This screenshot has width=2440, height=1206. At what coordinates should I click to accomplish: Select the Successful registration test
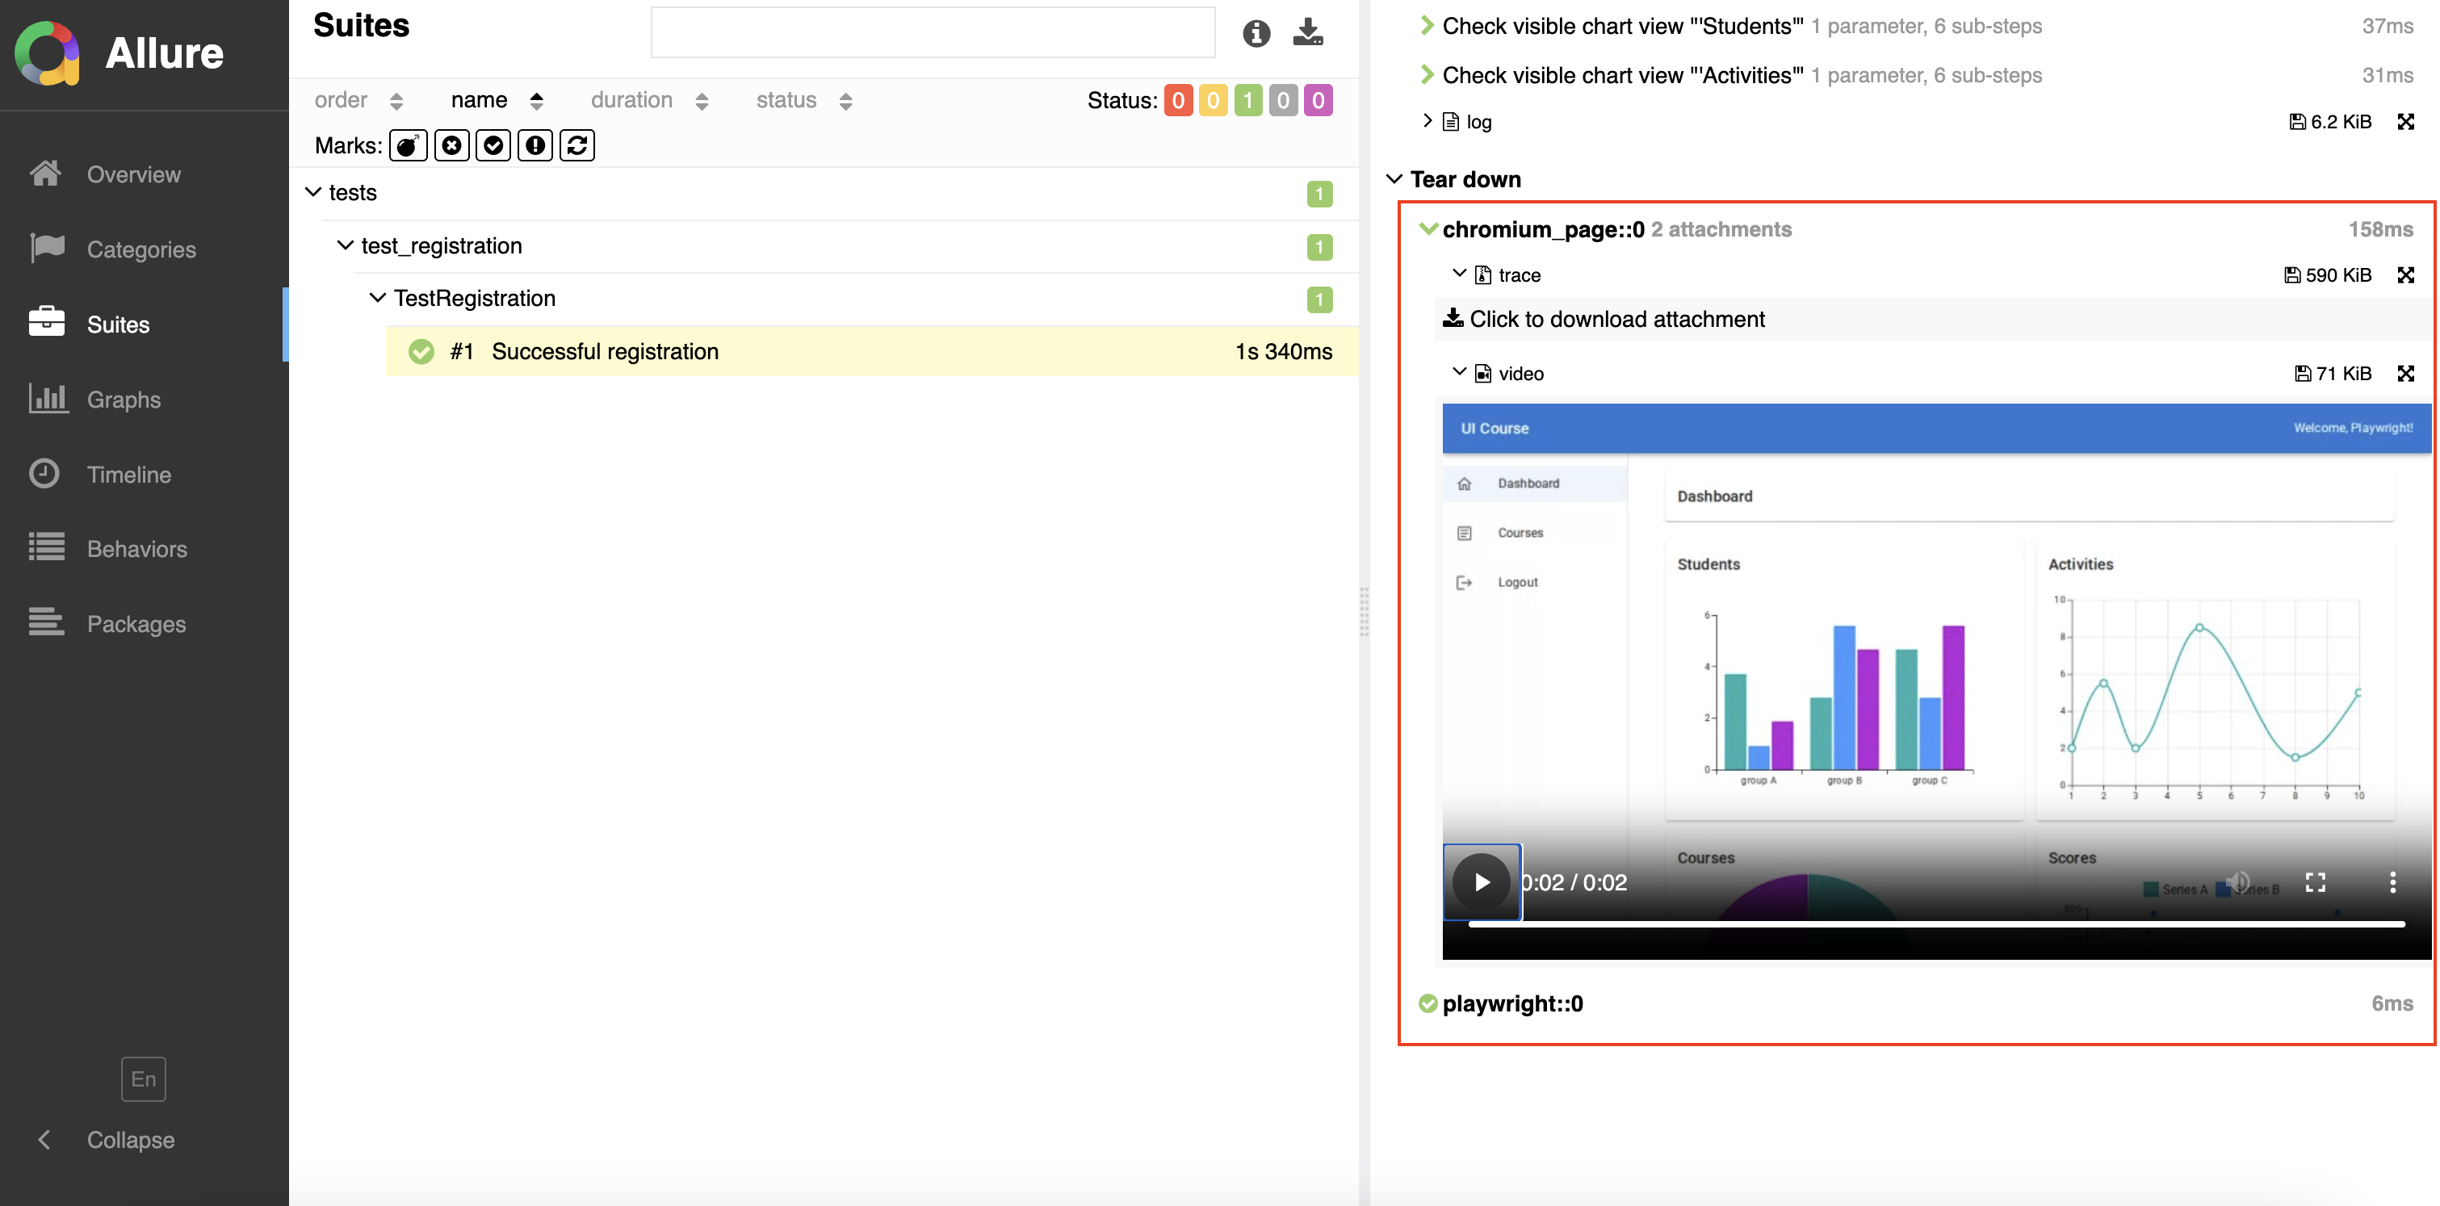point(871,351)
